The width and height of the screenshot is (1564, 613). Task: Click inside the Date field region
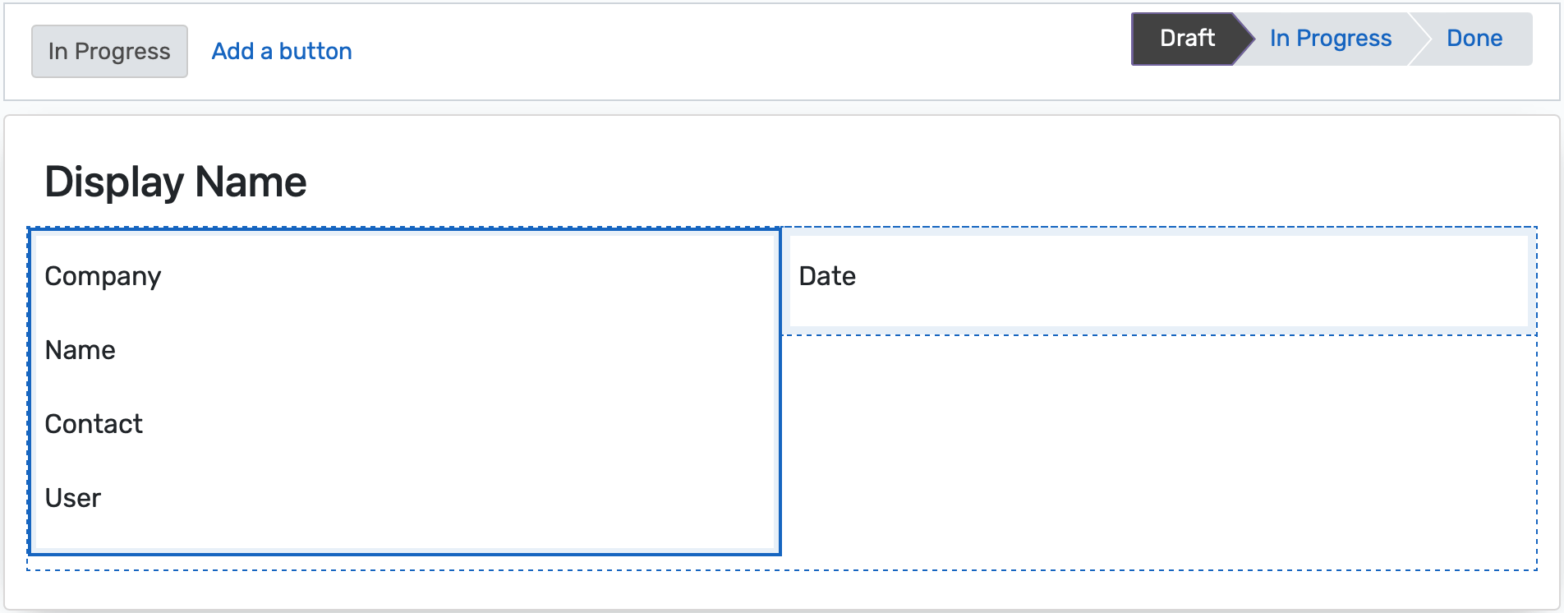pos(1150,279)
